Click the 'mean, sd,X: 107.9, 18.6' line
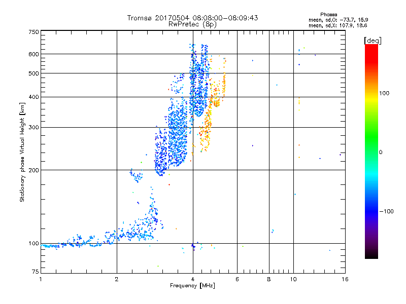406x304 pixels. click(x=337, y=25)
